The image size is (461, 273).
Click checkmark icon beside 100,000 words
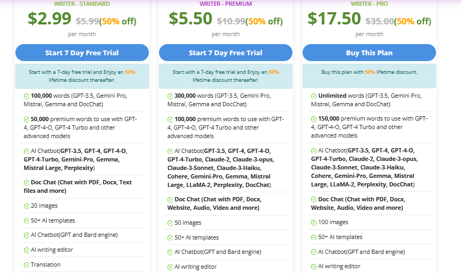(x=27, y=96)
